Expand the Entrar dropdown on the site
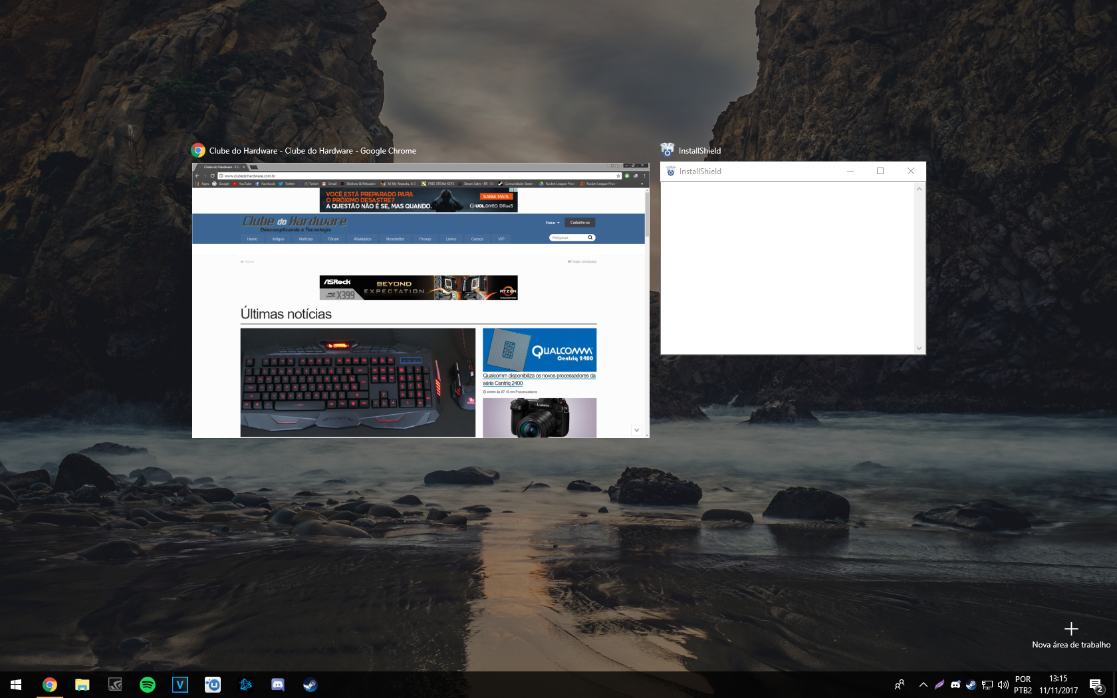 553,223
